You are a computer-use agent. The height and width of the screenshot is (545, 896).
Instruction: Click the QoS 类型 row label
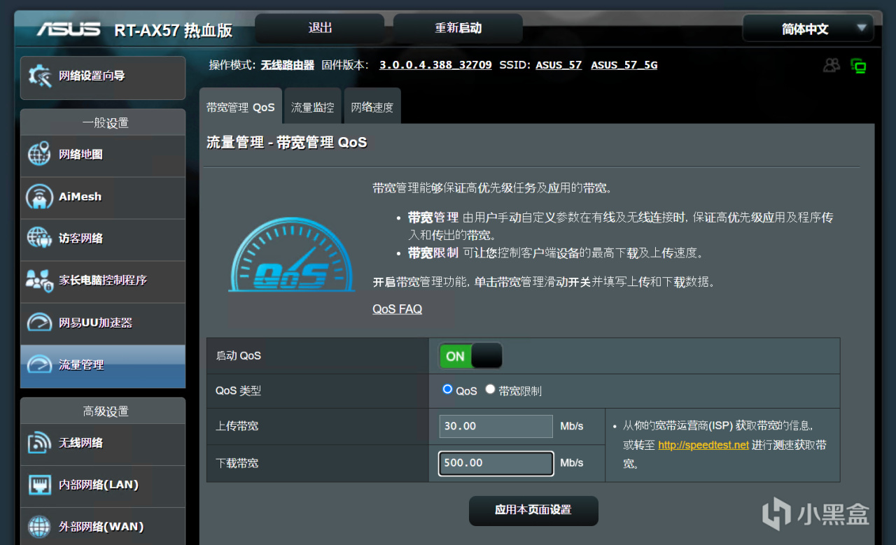point(238,391)
